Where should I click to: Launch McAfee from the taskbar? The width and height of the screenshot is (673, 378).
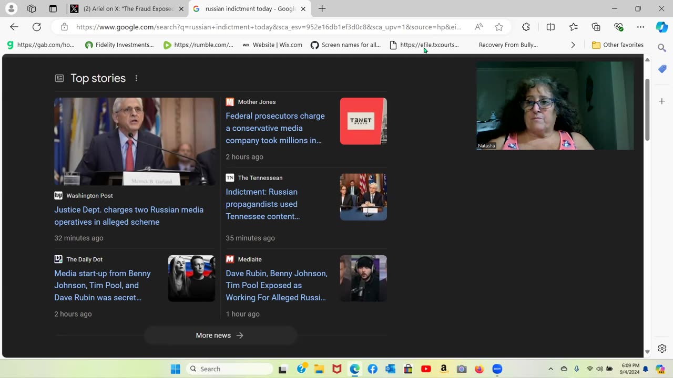coord(337,369)
